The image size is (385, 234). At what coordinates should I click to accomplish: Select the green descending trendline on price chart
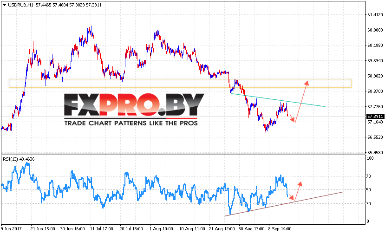[x=277, y=100]
